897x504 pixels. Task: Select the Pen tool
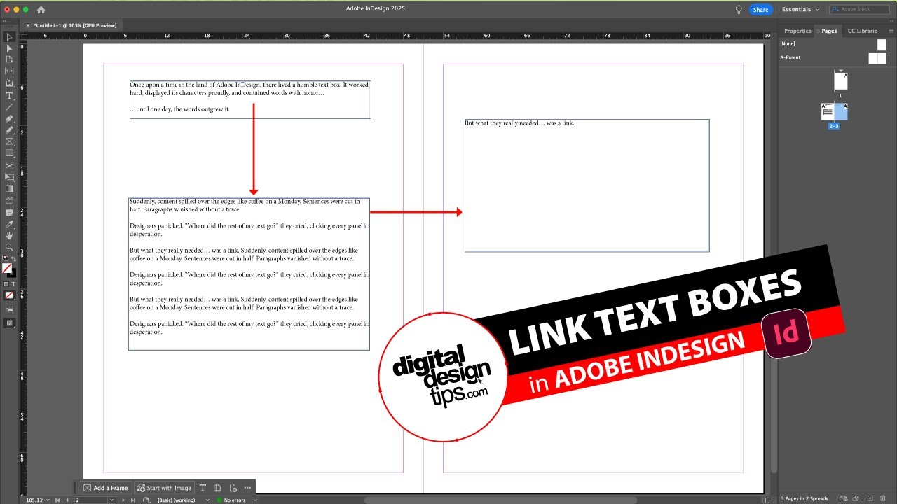pyautogui.click(x=9, y=119)
